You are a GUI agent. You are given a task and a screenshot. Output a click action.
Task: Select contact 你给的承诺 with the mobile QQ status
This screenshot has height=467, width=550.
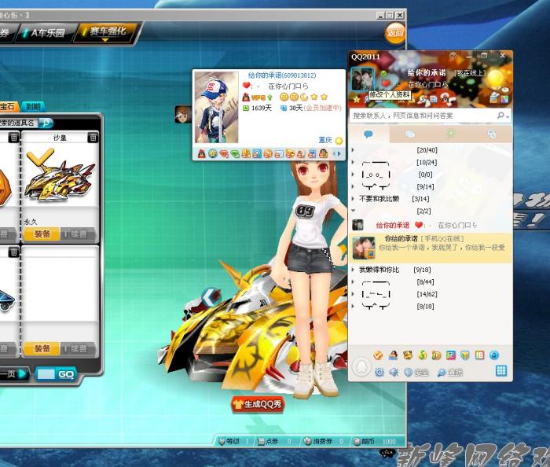(430, 248)
